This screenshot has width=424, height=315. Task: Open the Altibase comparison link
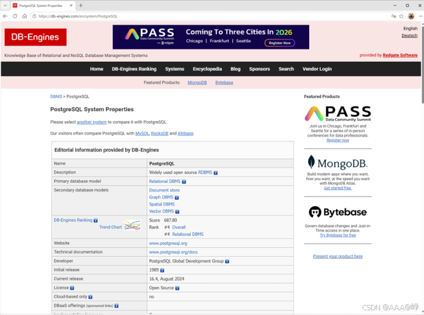(x=186, y=134)
